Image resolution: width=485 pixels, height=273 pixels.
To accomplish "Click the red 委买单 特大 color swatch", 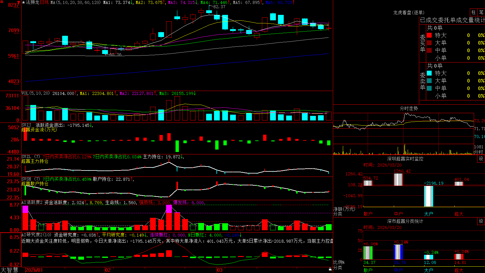I will 429,35.
